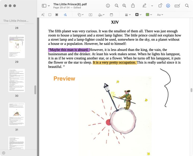The height and width of the screenshot is (156, 193).
Task: Click the add page plus button
Action: [4, 153]
